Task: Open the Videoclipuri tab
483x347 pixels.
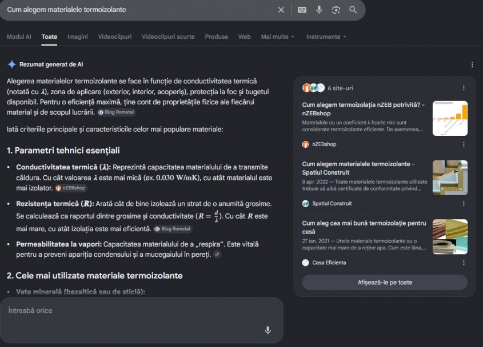Action: (114, 37)
